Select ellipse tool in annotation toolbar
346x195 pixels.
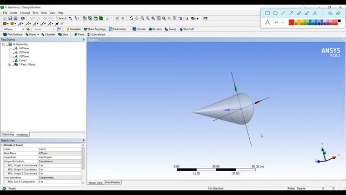275,13
